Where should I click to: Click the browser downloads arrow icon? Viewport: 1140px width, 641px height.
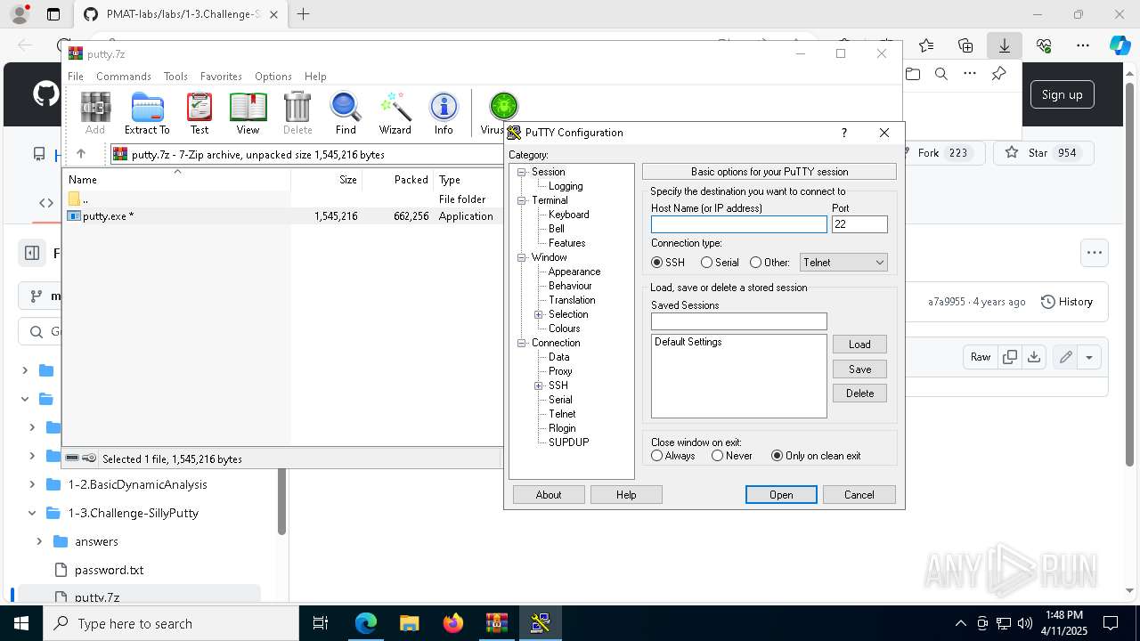pyautogui.click(x=1004, y=45)
